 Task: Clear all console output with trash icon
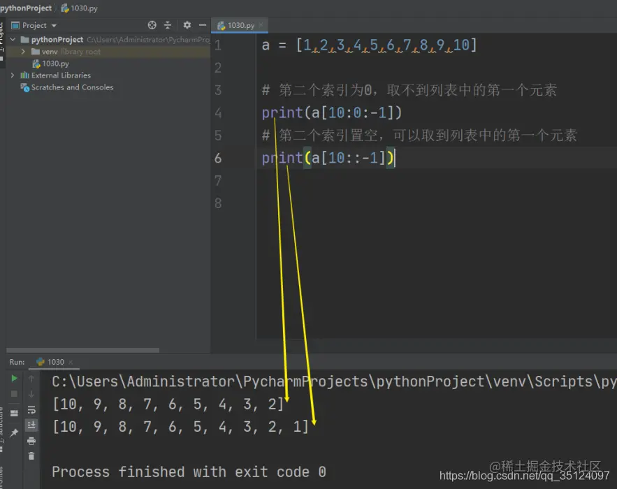point(31,456)
